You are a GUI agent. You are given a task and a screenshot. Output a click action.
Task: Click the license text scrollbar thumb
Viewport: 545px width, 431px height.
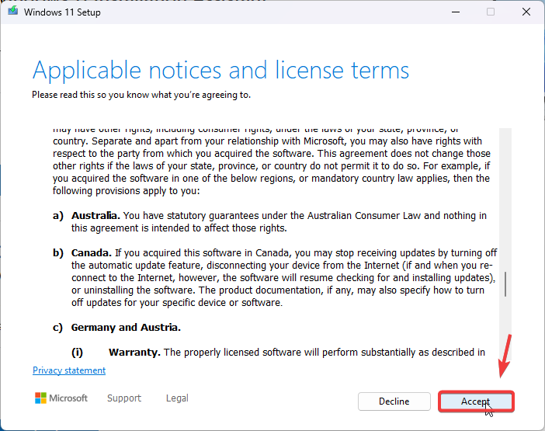[505, 284]
